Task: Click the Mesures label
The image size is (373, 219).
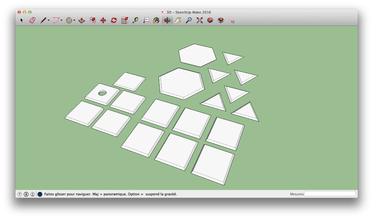Action: click(x=297, y=194)
